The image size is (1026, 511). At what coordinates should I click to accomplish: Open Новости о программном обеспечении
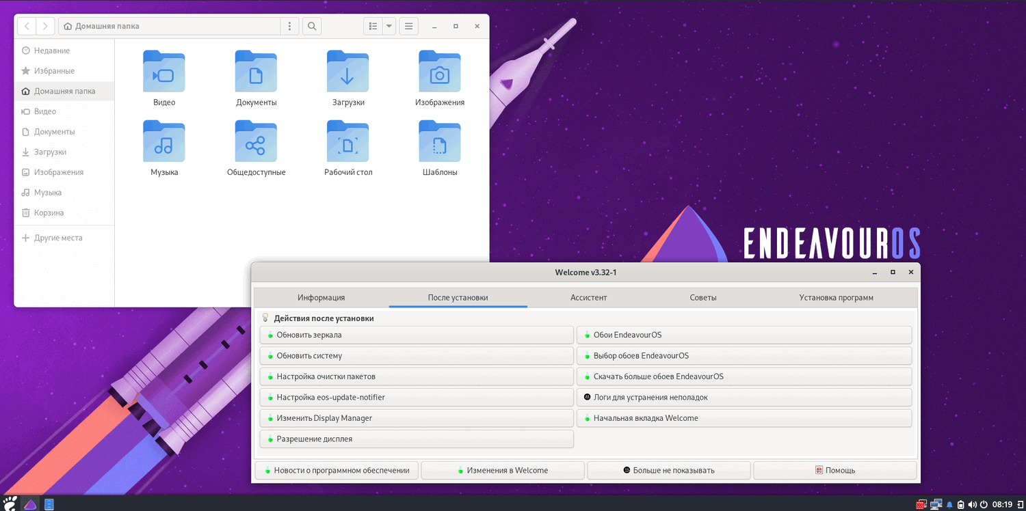coord(337,470)
